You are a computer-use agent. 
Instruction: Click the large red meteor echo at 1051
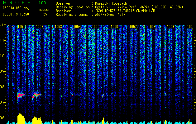(x=21, y=95)
